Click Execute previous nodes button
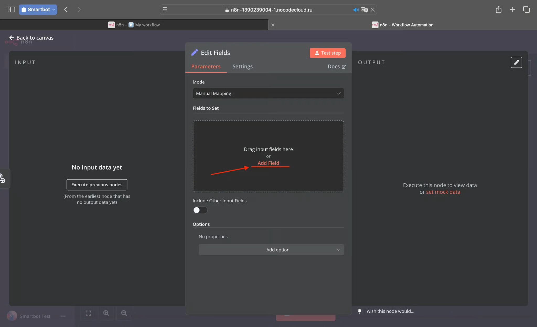Viewport: 537px width, 327px height. click(97, 185)
